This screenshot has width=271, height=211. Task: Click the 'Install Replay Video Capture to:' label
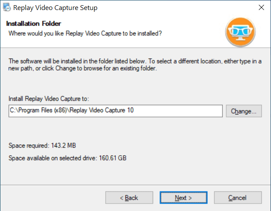point(49,99)
